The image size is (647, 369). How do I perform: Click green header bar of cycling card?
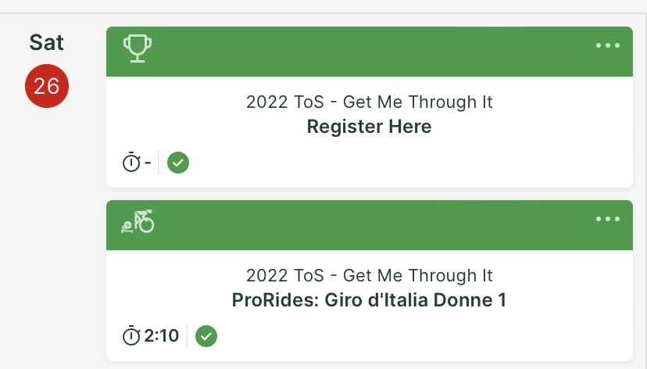369,225
